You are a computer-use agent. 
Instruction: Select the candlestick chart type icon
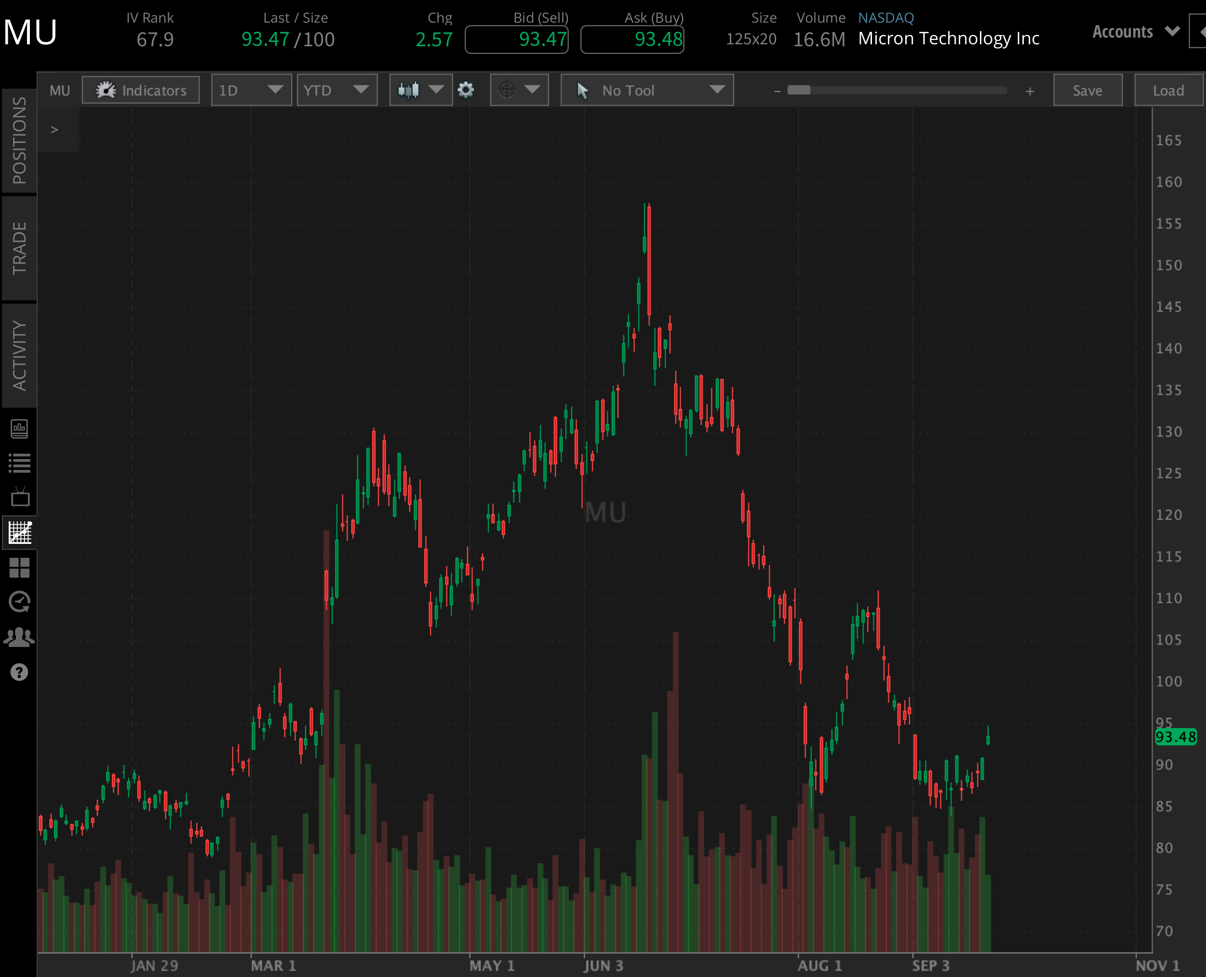409,90
